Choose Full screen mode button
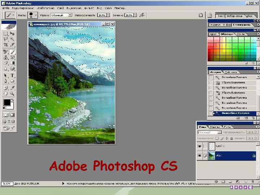Image resolution: width=260 pixels, height=195 pixels. pyautogui.click(x=13, y=122)
